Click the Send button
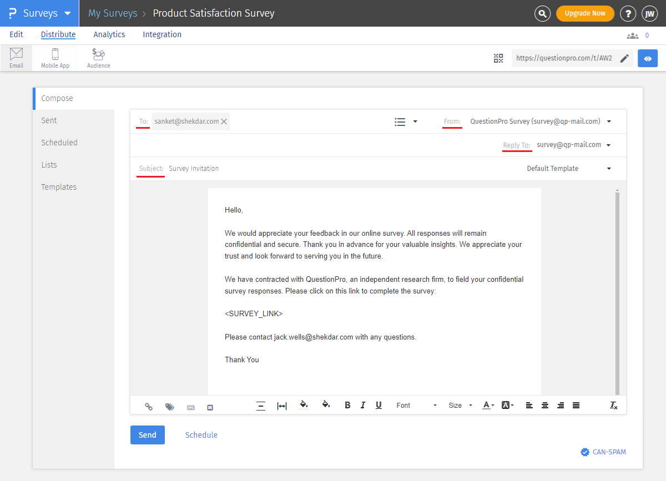This screenshot has width=666, height=481. coord(147,434)
